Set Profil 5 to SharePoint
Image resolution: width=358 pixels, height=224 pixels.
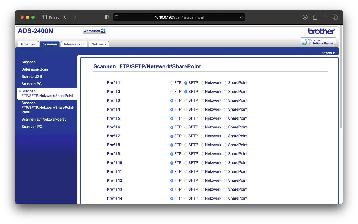[x=226, y=118]
